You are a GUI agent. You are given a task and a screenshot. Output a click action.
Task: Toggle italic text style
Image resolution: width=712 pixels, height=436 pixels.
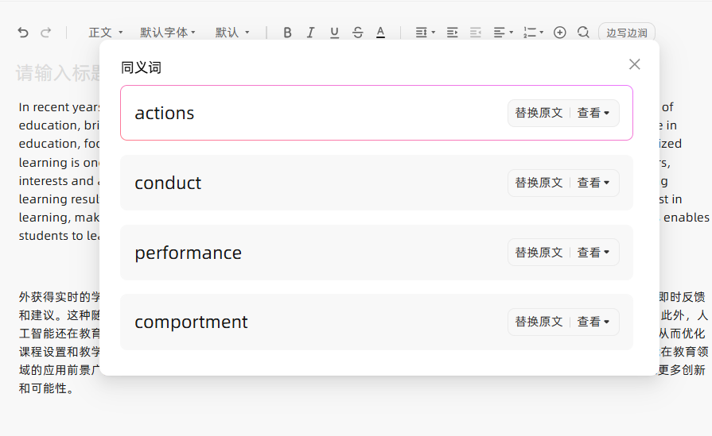pos(310,33)
